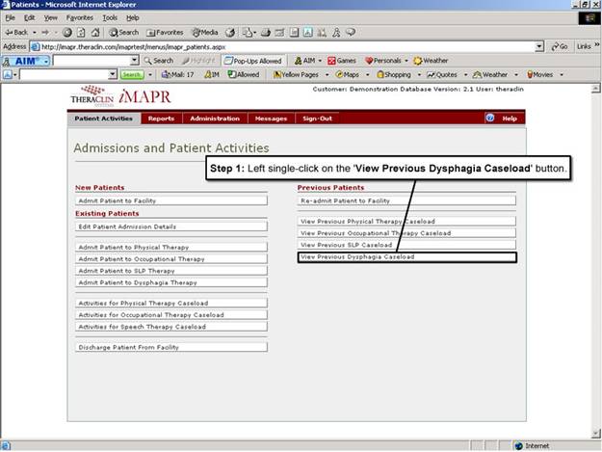Open Favorites in the browser toolbar
This screenshot has height=452, width=602.
coord(165,32)
